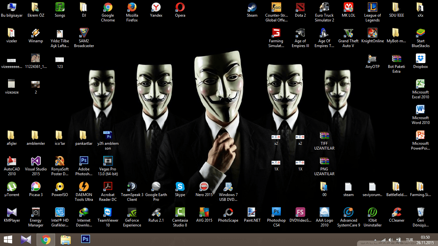This screenshot has height=246, width=438.
Task: Select the RonyaSoft Poster Designer icon
Action: tap(60, 166)
